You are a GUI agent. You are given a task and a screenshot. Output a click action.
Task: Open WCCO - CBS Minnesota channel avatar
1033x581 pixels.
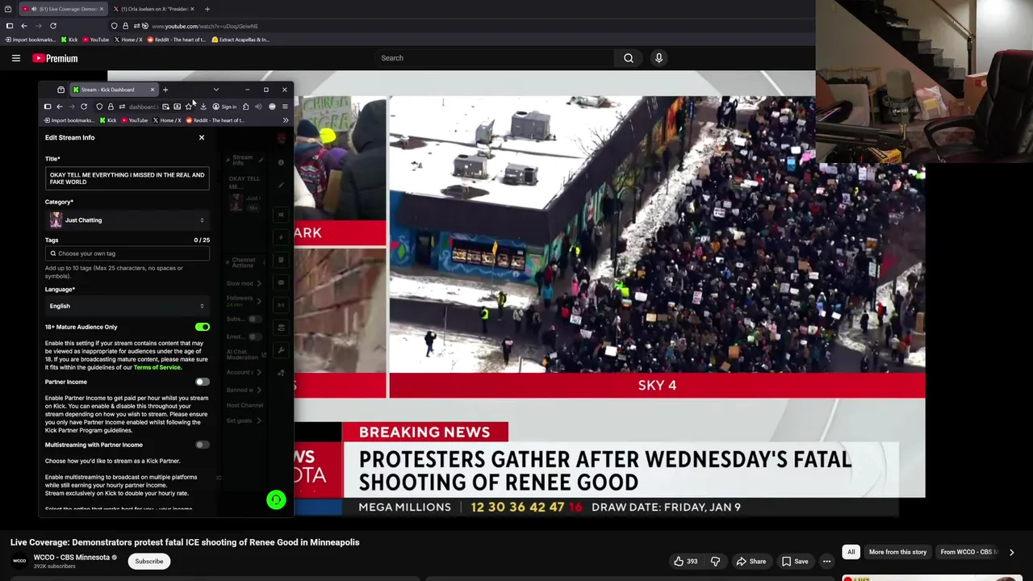tap(19, 561)
